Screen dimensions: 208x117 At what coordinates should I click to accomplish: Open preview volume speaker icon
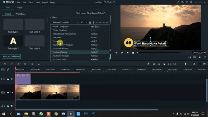[x=200, y=57]
